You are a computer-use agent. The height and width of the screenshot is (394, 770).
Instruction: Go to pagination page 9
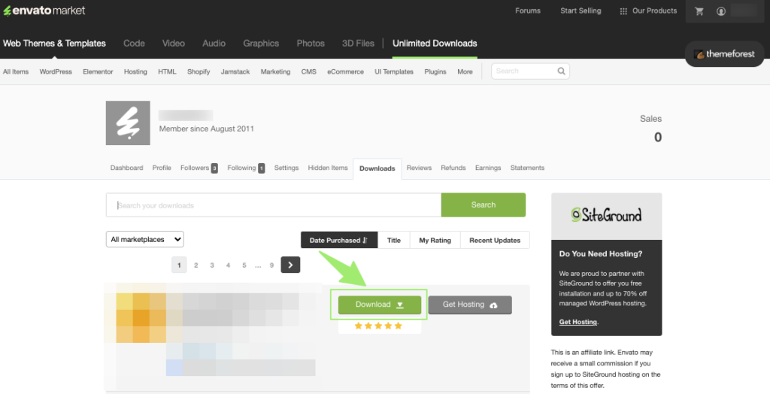pyautogui.click(x=271, y=265)
